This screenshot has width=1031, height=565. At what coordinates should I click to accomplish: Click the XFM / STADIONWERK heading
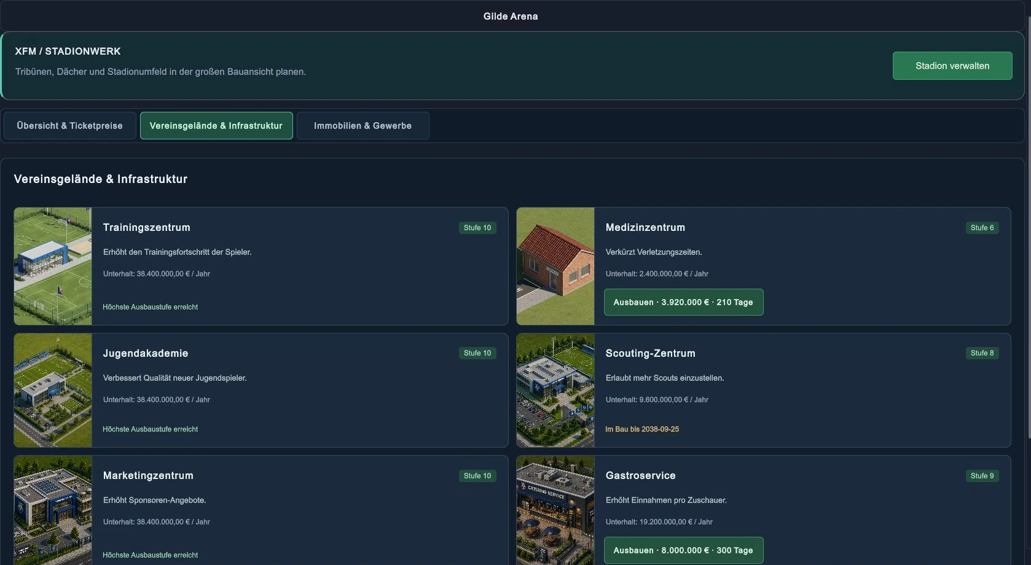pos(68,51)
